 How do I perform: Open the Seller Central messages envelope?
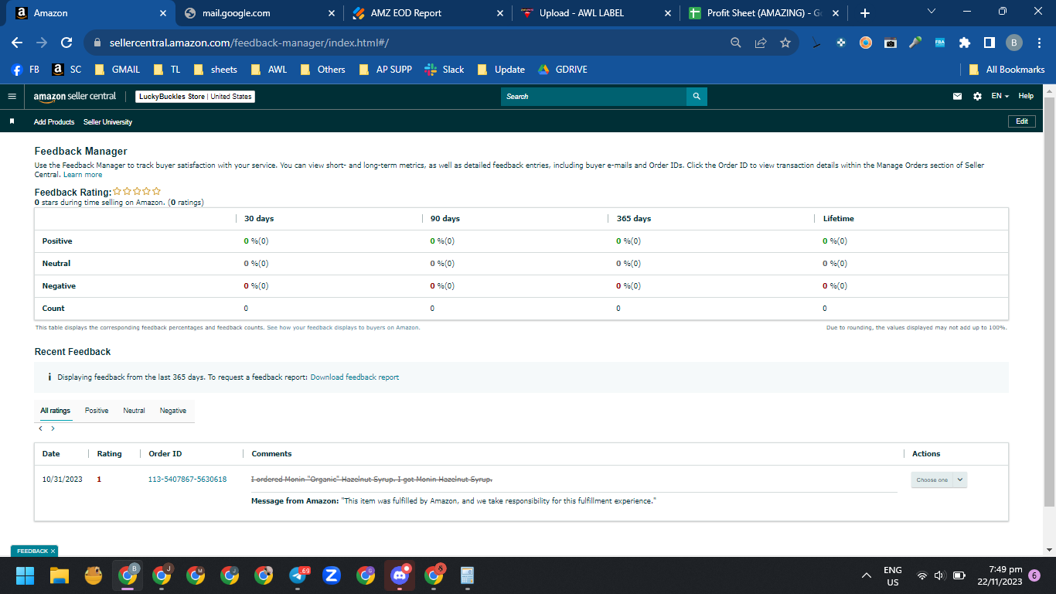[958, 97]
